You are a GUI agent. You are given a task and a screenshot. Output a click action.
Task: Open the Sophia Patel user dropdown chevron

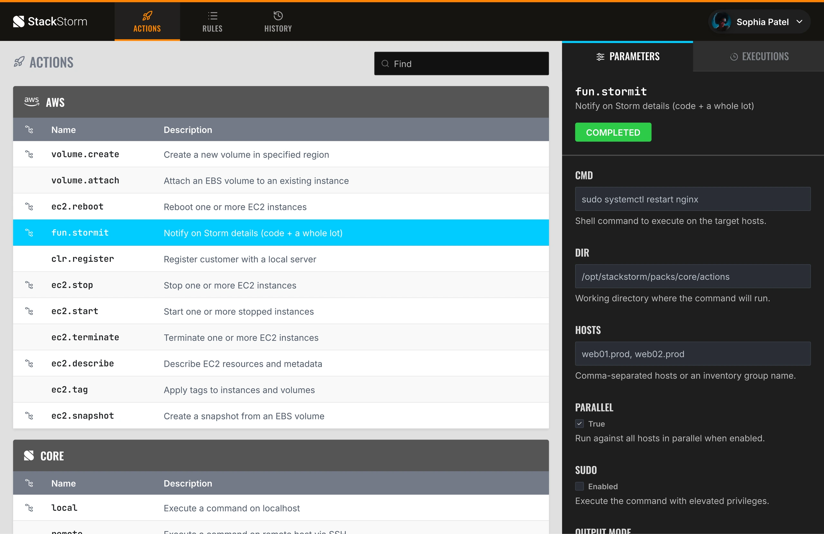[799, 22]
